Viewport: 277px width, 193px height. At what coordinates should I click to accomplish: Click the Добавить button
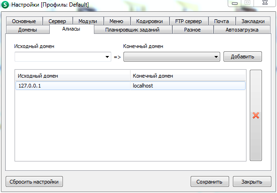[x=243, y=56]
